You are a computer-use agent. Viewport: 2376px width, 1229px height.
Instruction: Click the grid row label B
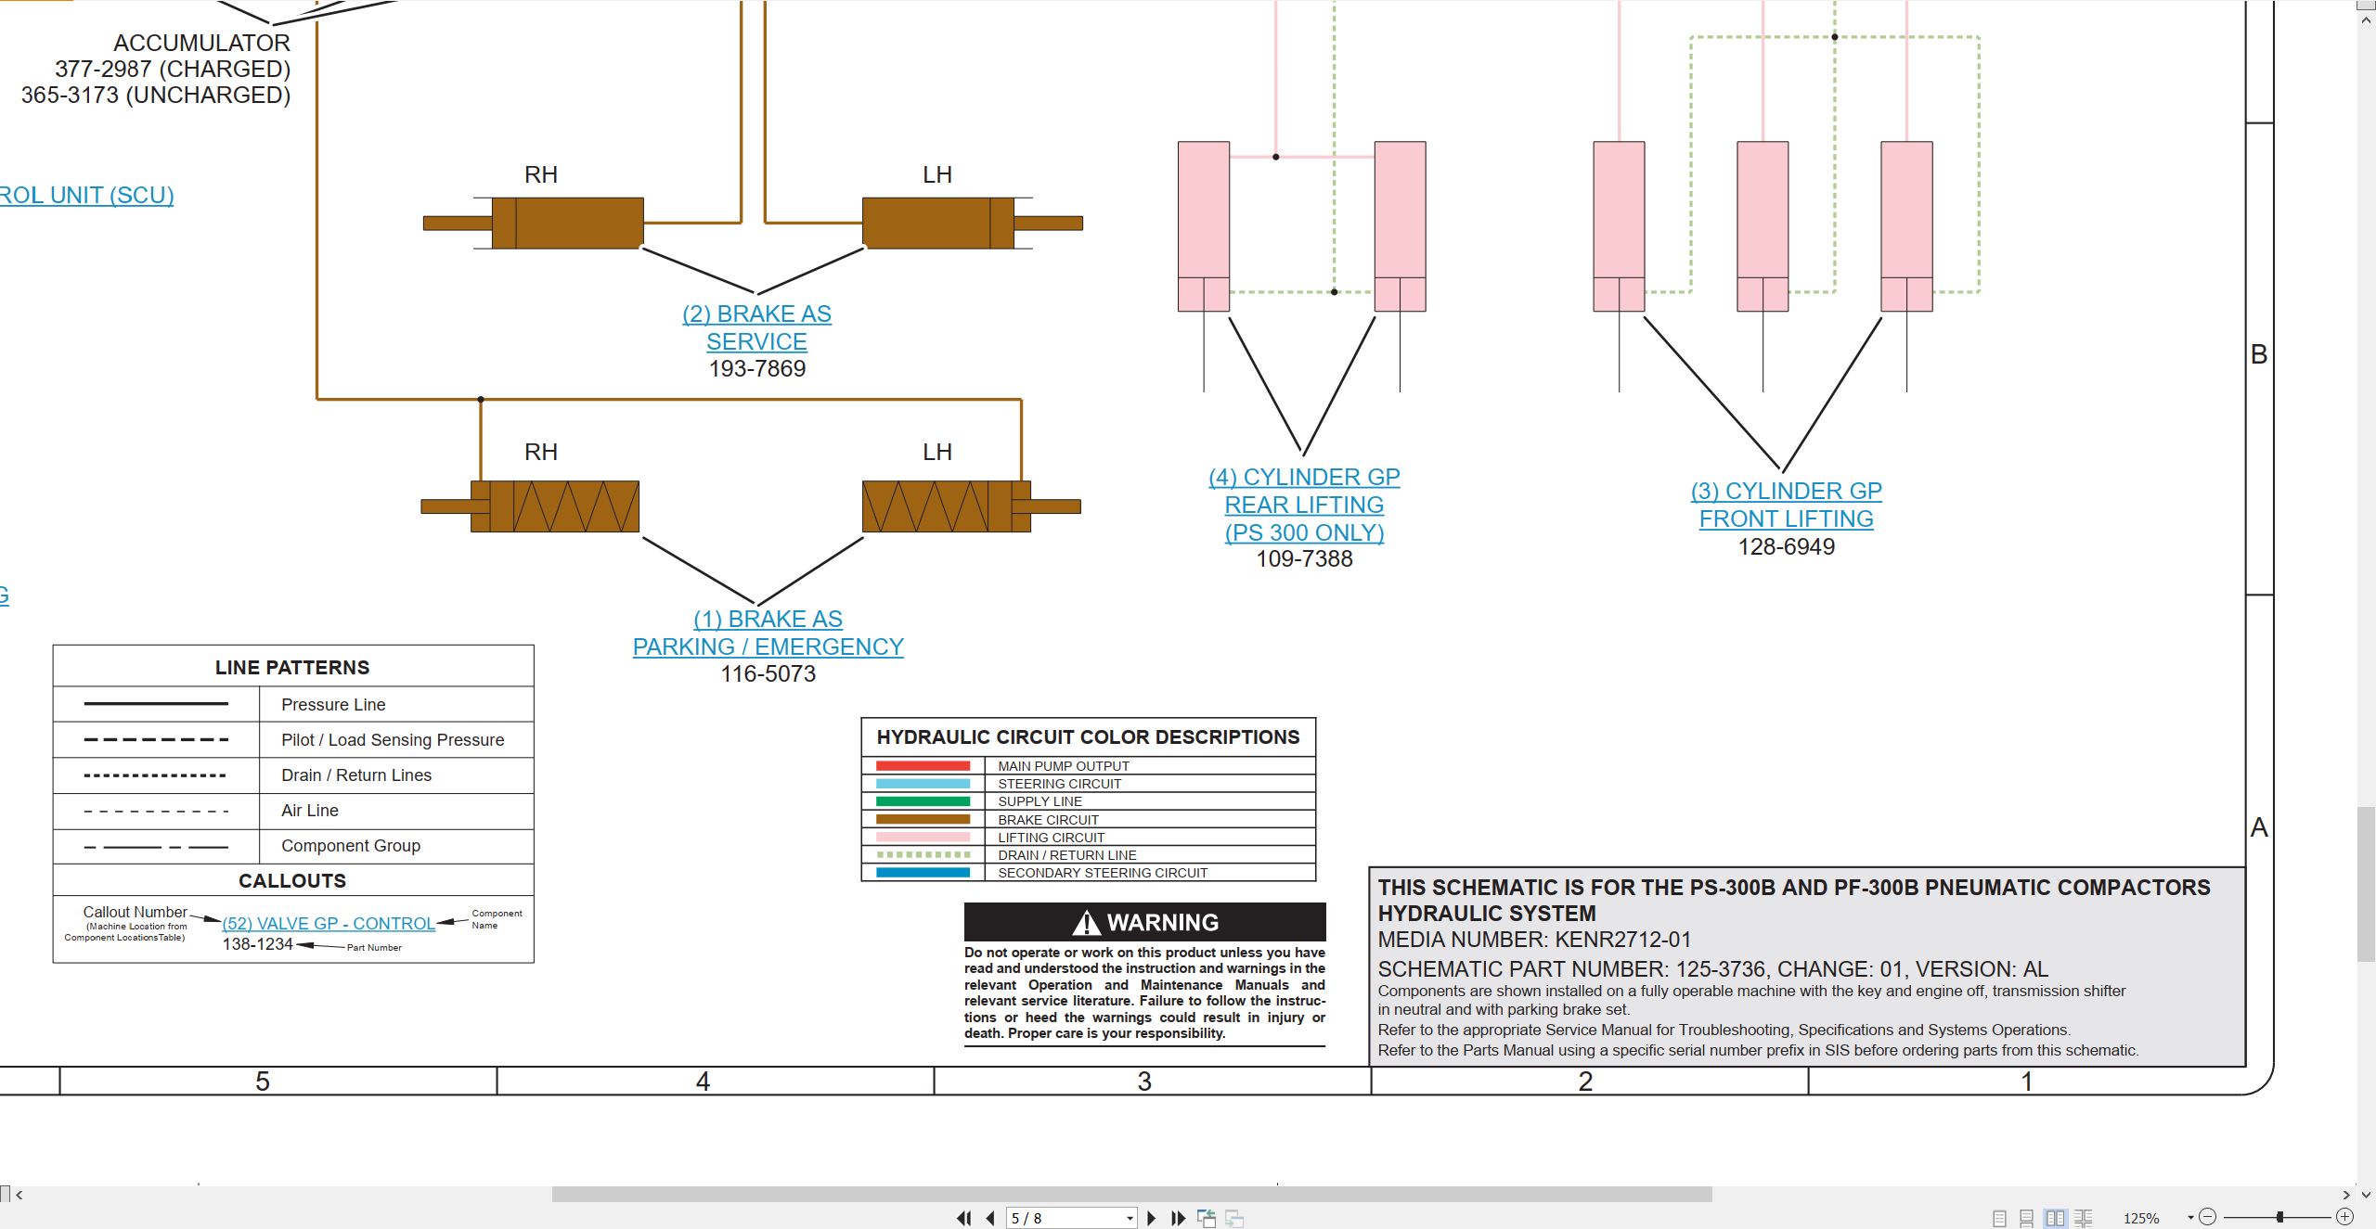tap(2259, 354)
